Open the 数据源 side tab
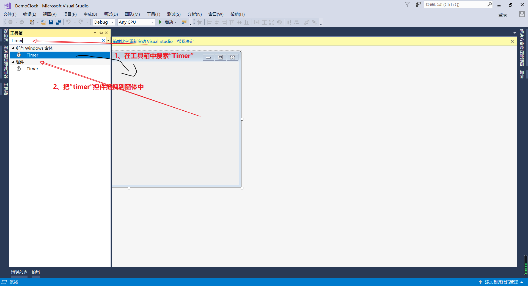Screen dimensions: 528x286 click(x=6, y=35)
